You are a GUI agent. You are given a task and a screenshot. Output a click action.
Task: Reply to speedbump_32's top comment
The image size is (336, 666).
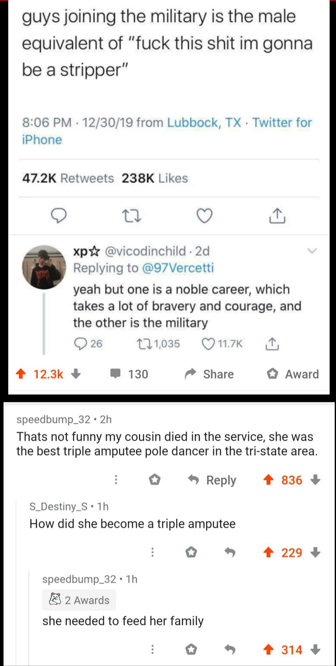tap(212, 480)
